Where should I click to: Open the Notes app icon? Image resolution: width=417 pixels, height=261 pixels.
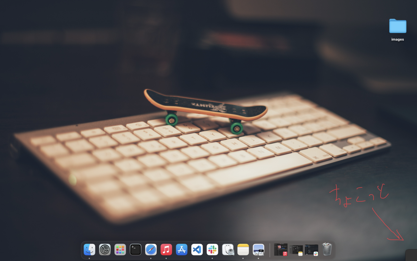(x=243, y=250)
